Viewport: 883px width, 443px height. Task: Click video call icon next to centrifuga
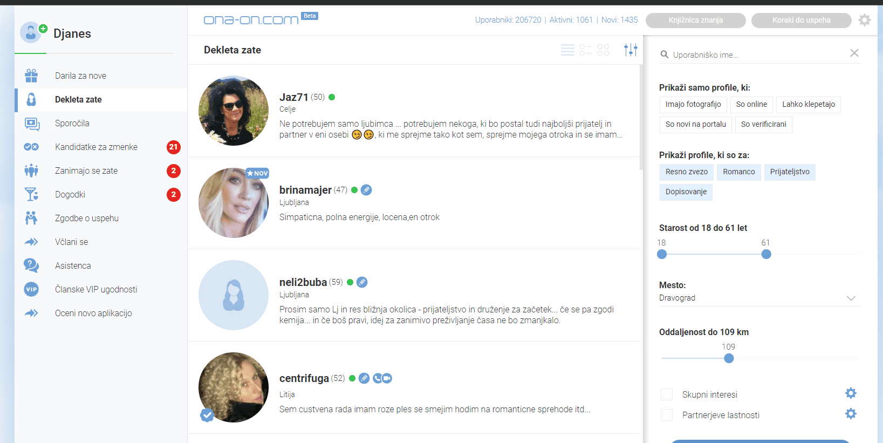click(387, 378)
